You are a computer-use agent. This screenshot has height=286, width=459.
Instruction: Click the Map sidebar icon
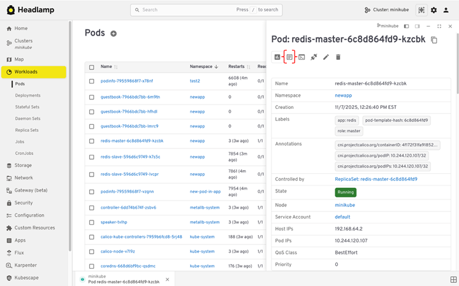9,59
